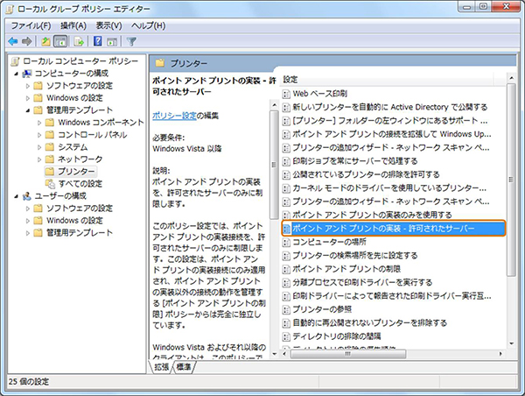Click the Forward arrow toolbar icon
Screen dimensions: 525x396
(x=27, y=40)
